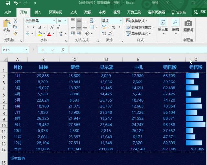207x165 pixels.
Task: Click the 共享 share button
Action: pyautogui.click(x=200, y=12)
